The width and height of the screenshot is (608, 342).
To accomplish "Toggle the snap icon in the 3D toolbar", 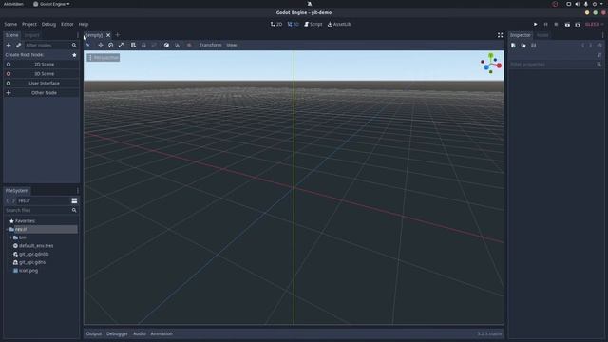I will (178, 45).
